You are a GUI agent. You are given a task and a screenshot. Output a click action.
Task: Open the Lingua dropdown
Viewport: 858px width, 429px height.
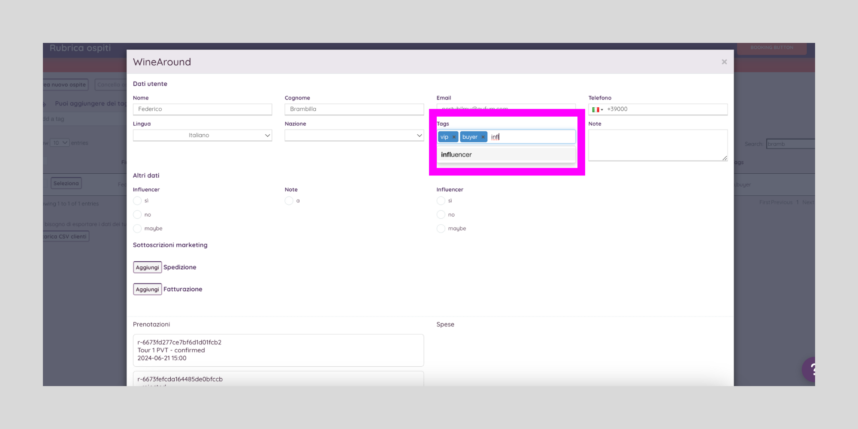click(202, 135)
